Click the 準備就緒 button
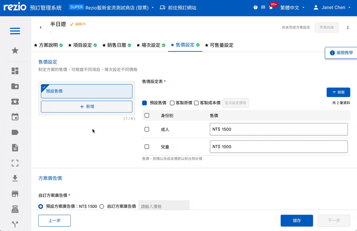The width and height of the screenshot is (357, 231). (326, 27)
